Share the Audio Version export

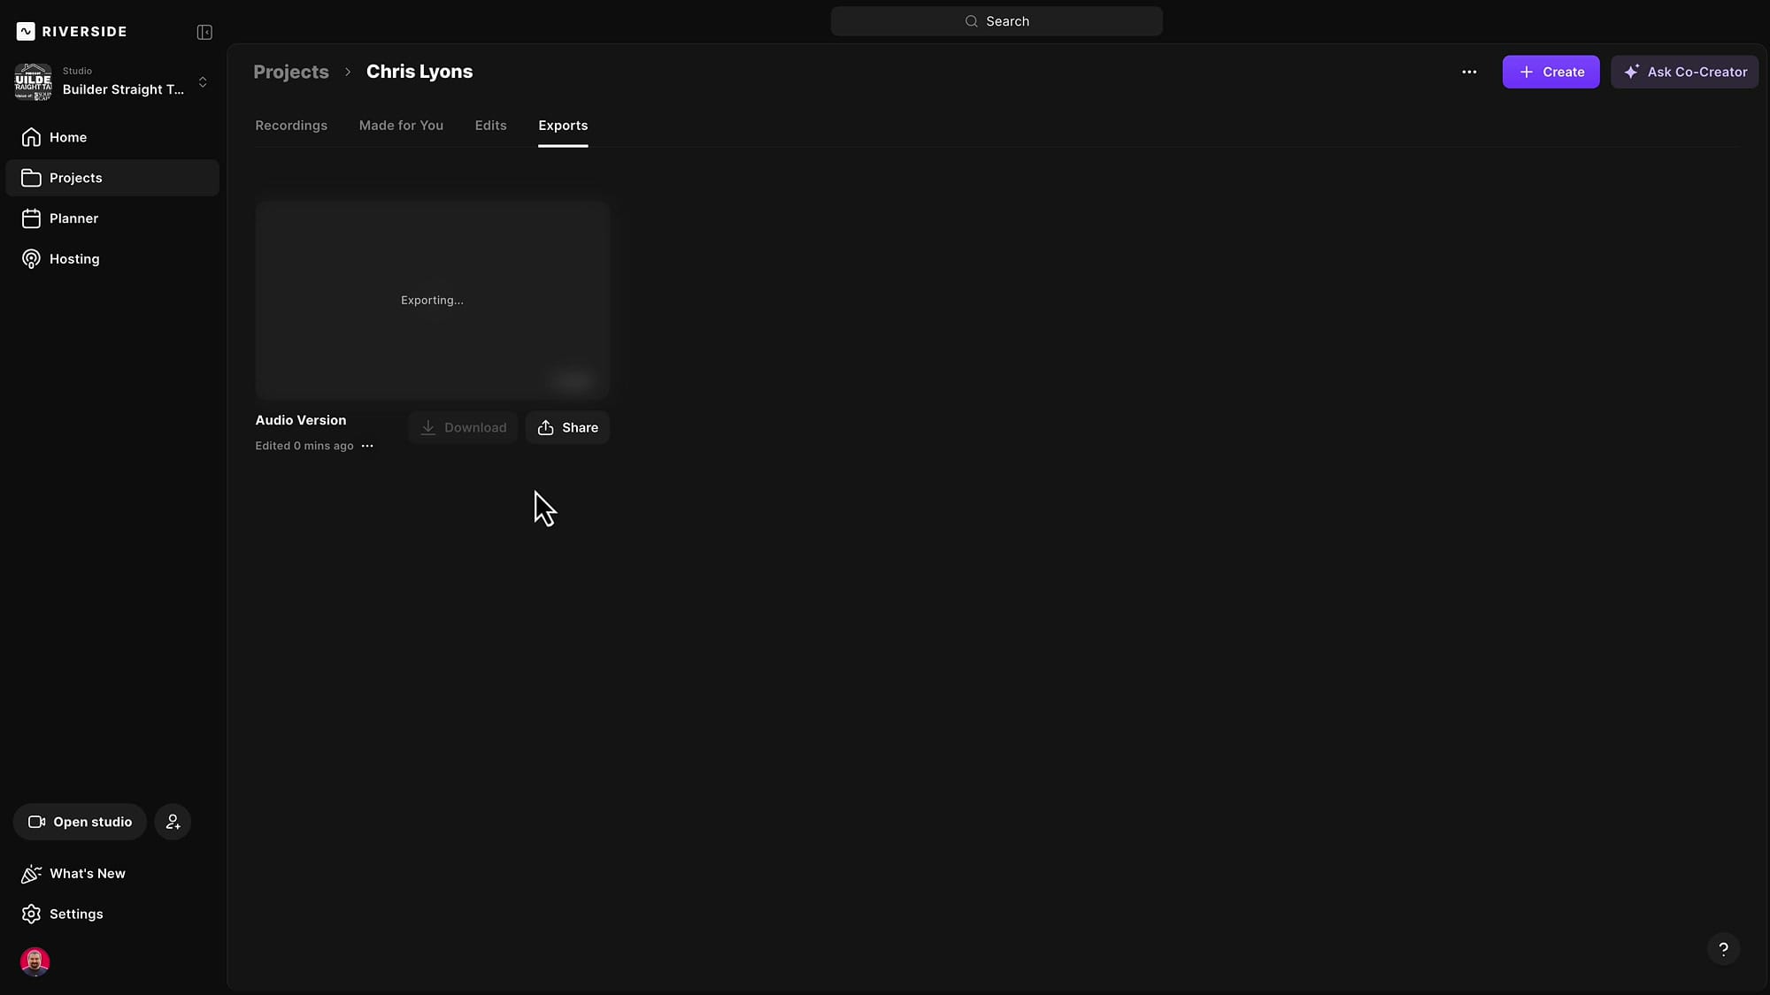[567, 427]
